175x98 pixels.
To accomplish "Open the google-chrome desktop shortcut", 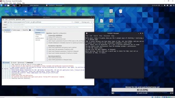I will point(111,23).
